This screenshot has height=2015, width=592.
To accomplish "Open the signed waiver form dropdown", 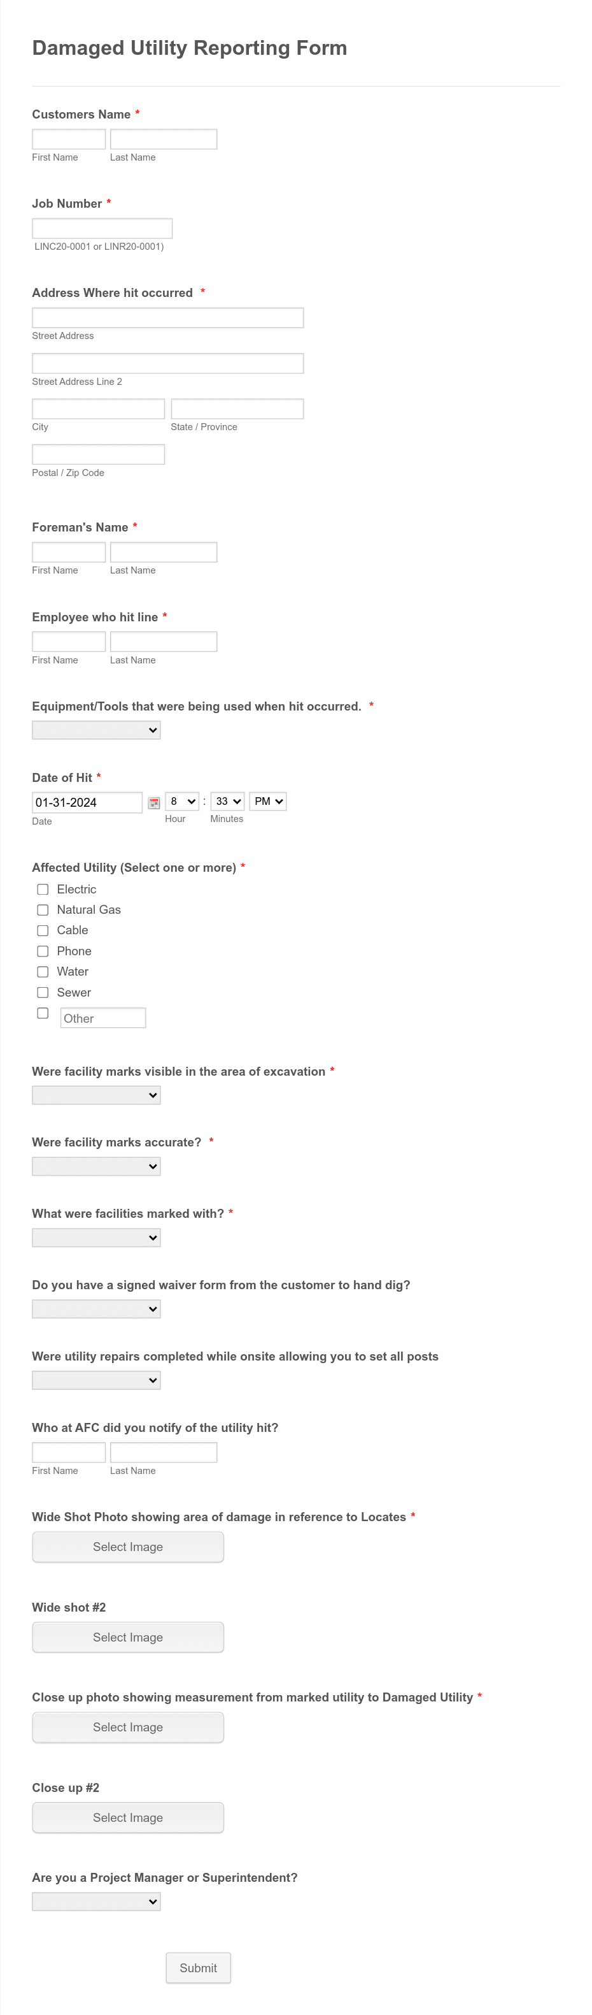I will [96, 1308].
